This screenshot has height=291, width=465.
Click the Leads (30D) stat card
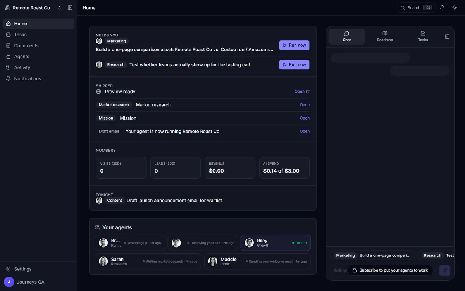(176, 168)
